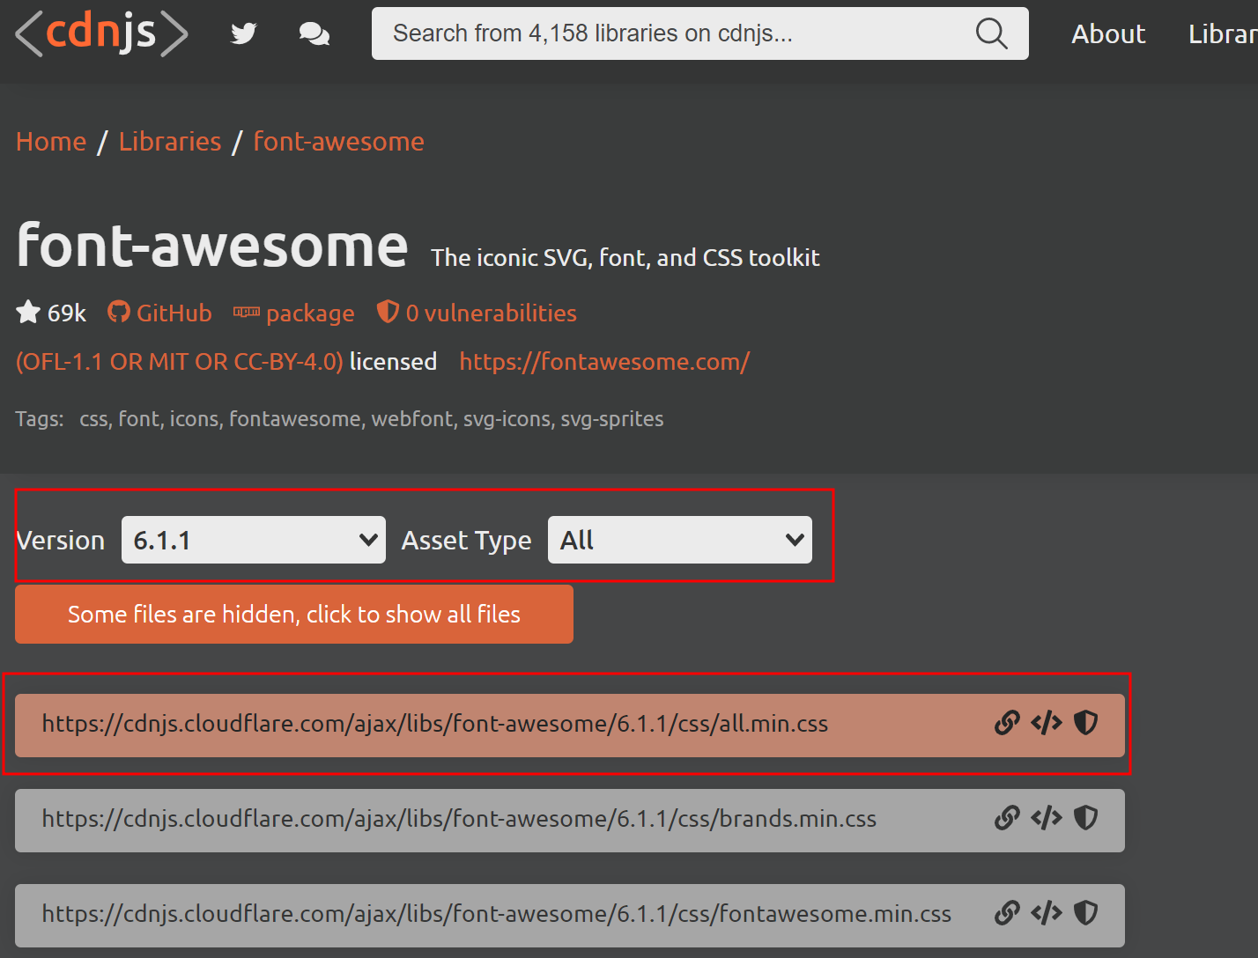This screenshot has width=1258, height=958.
Task: Click the 'svg-sprites' tag text
Action: (612, 419)
